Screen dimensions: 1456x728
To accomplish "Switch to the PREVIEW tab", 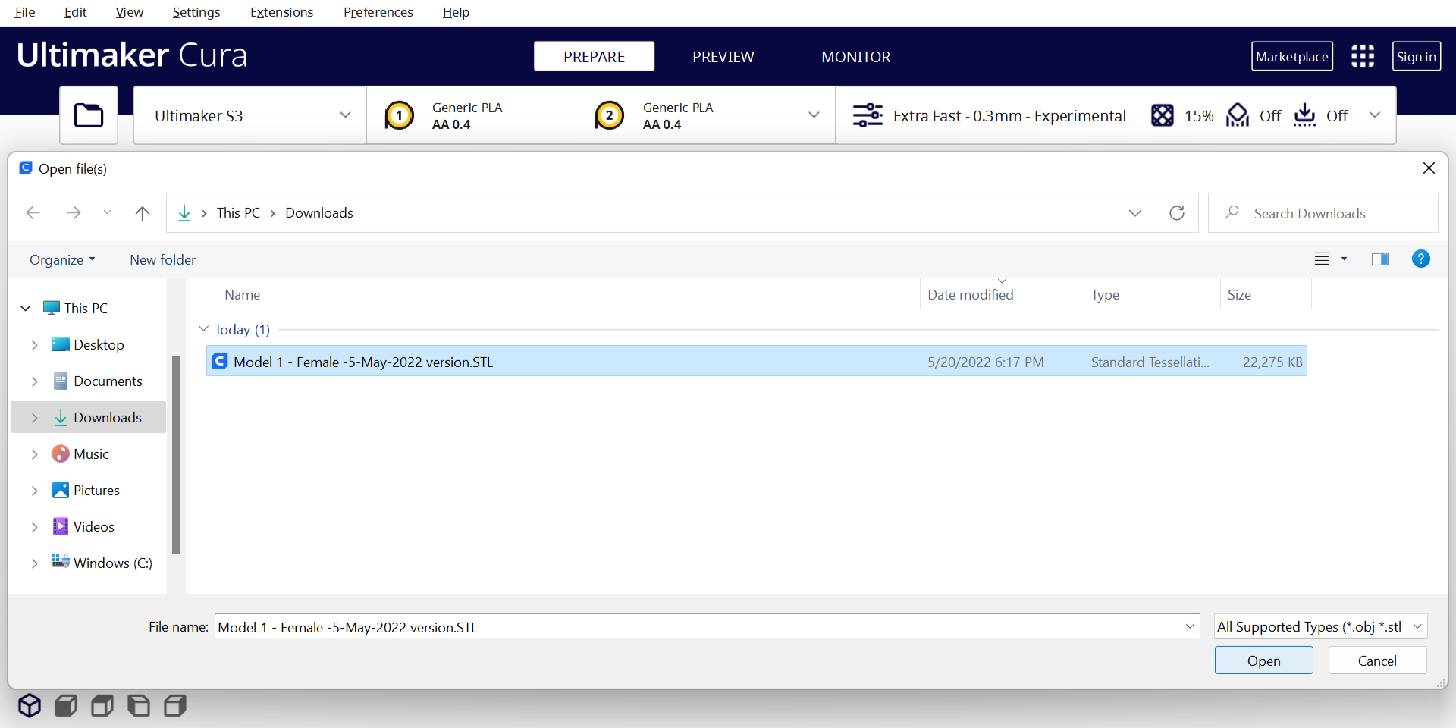I will pos(723,57).
